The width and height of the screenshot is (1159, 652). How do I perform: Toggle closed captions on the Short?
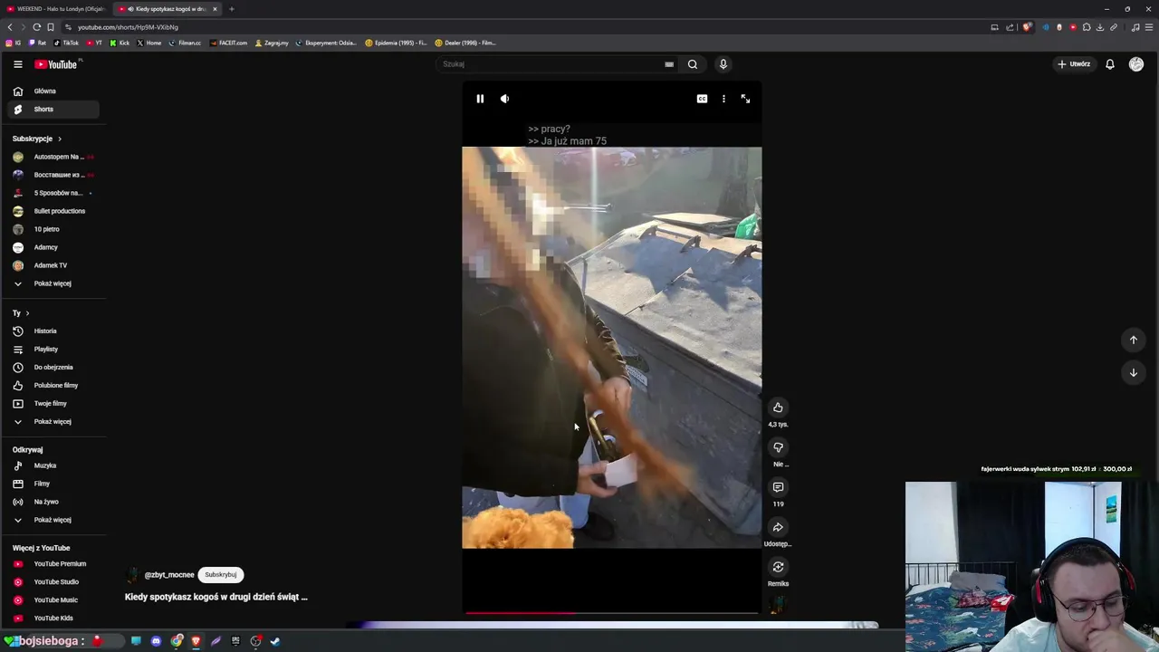[x=702, y=99]
